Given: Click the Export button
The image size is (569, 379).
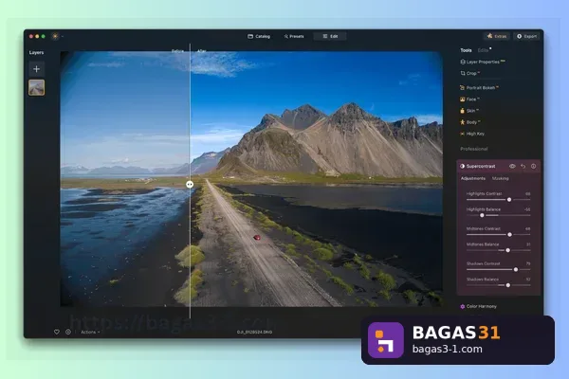Looking at the screenshot, I should 527,36.
